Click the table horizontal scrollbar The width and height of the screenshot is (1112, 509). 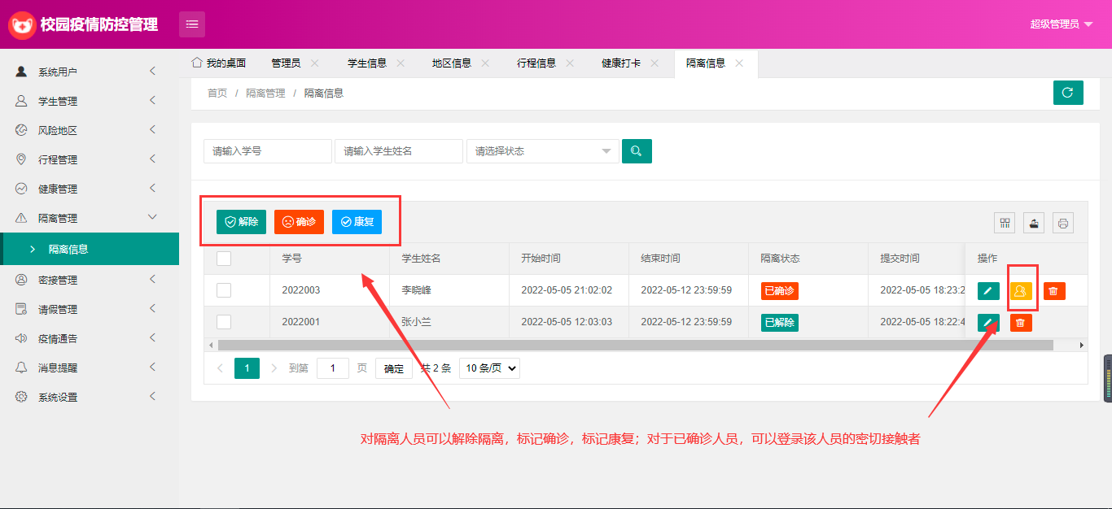(635, 345)
